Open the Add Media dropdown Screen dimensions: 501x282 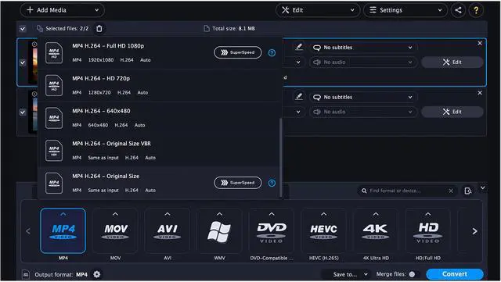coord(62,10)
